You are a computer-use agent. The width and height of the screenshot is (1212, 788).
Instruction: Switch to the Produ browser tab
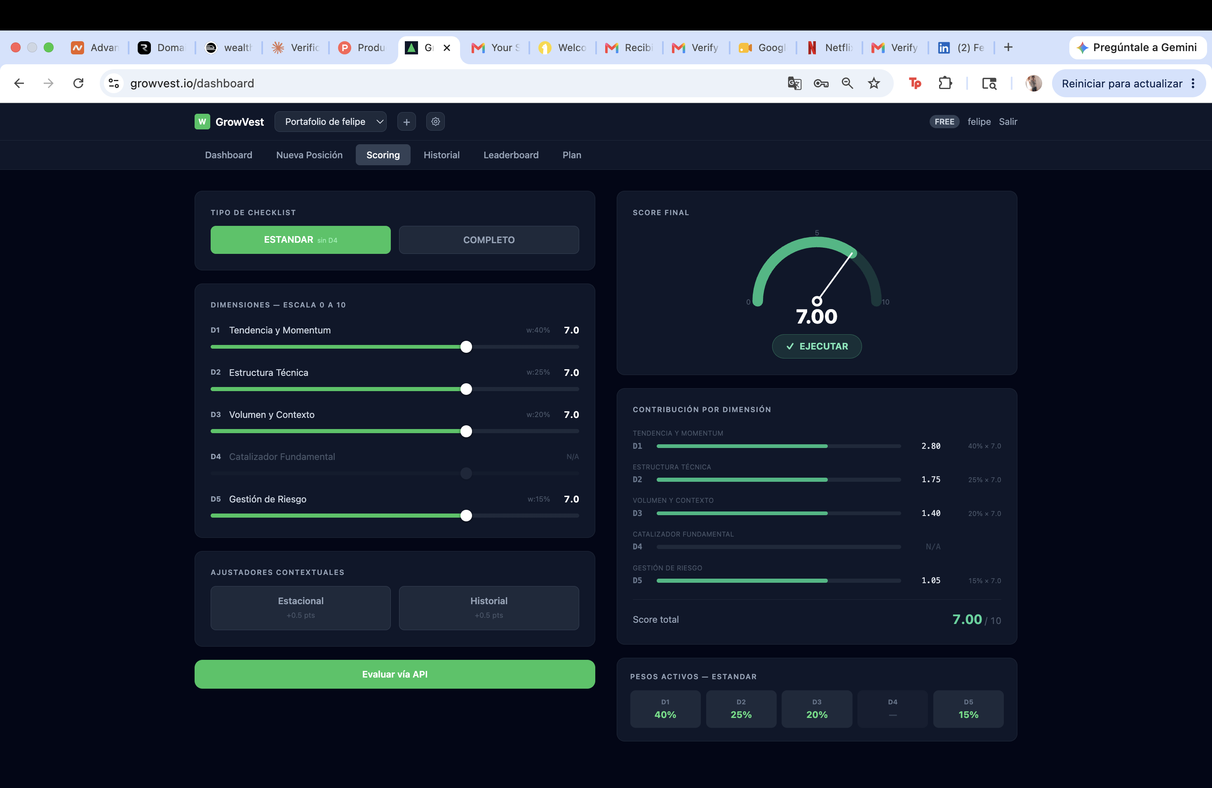click(x=362, y=47)
